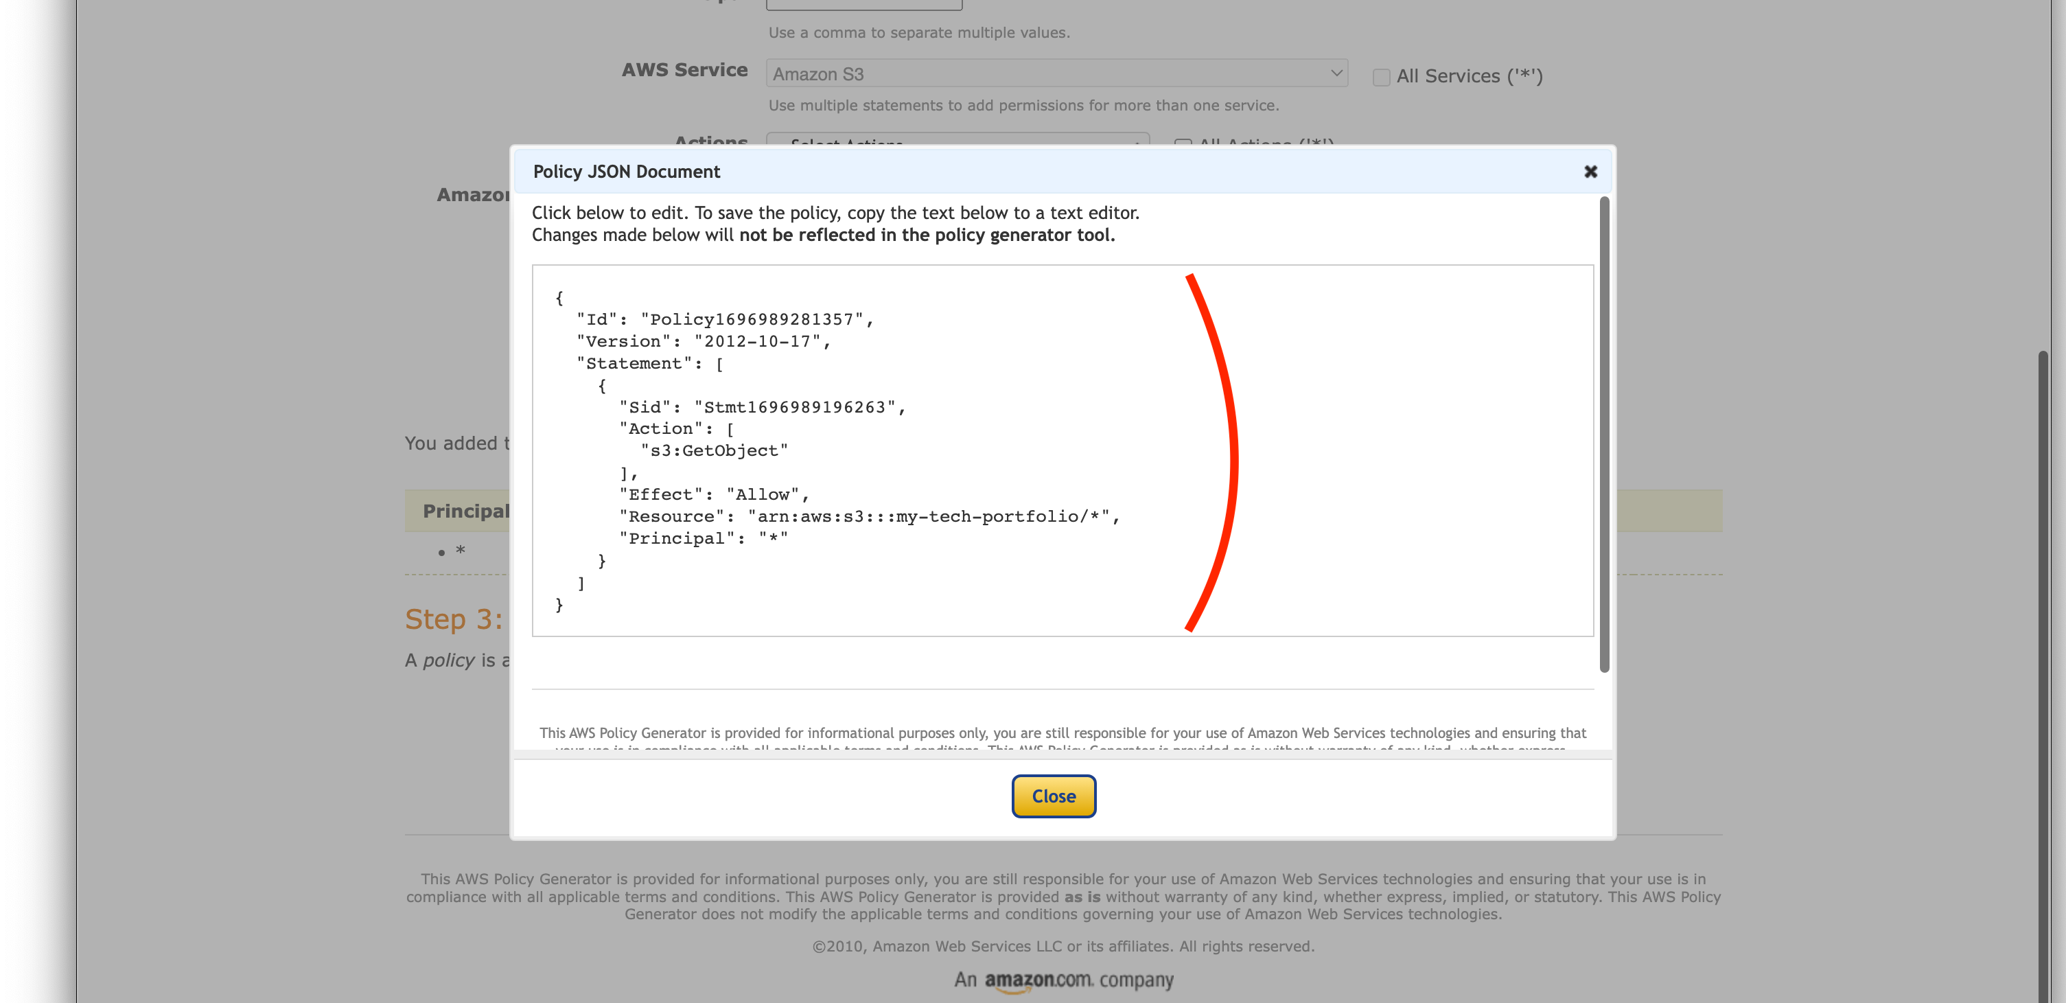Toggle the All Services ('*') checkbox
The image size is (2066, 1003).
1381,77
